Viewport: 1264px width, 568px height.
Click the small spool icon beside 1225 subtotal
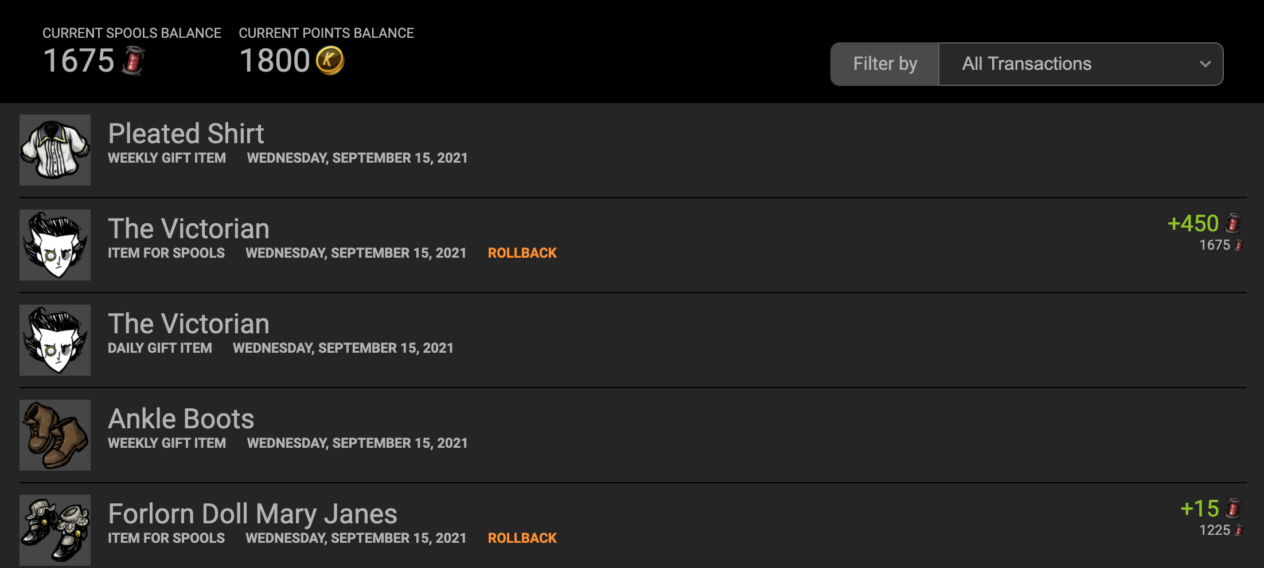point(1239,531)
